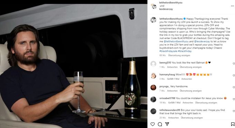Screen dimensions: 235x128
Task: Like hannanyhaug's Wow comment
Action: click(x=234, y=76)
